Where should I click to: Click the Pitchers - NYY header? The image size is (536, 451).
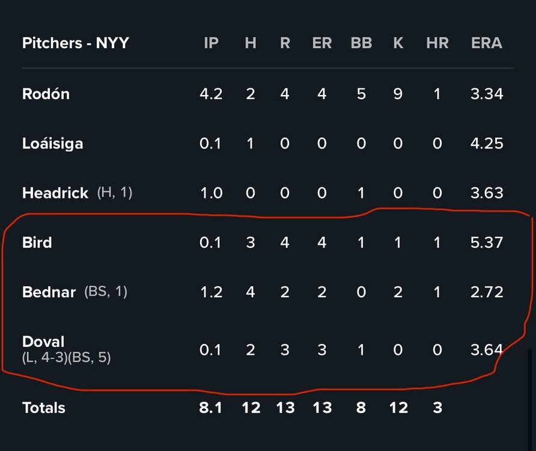[75, 43]
